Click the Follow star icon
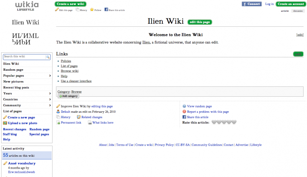The height and width of the screenshot is (177, 307). [92, 10]
